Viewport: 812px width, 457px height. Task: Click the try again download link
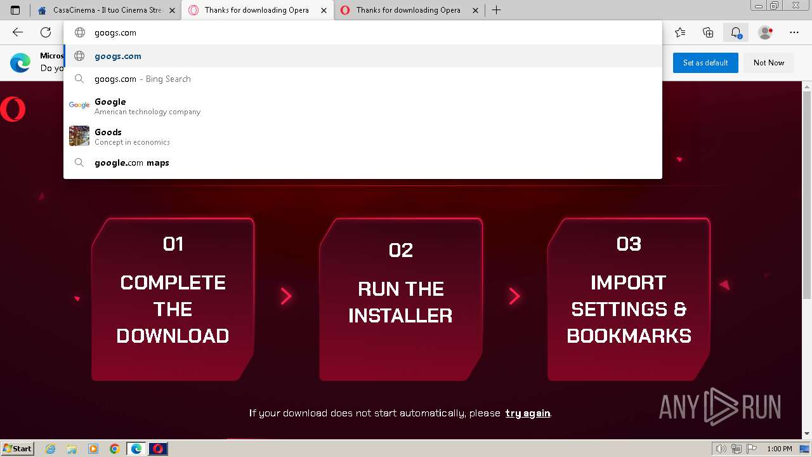pos(528,413)
